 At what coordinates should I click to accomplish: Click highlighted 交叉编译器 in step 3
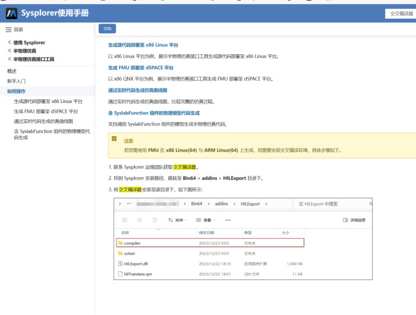click(130, 190)
